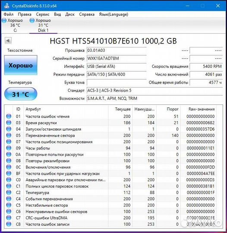Viewport: 227px width, 233px height.
Task: Click transfer mode field SATA/150 | SATA/600
Action: (x=117, y=75)
